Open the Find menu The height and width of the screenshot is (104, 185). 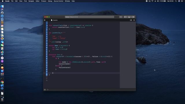(x=25, y=1)
